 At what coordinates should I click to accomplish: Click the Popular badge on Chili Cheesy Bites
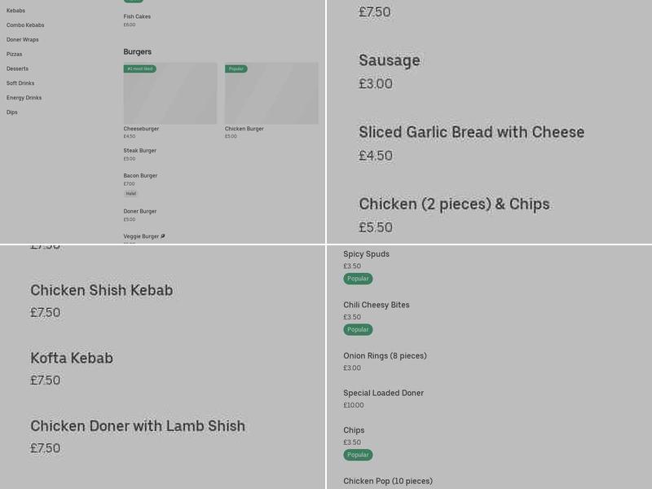coord(358,329)
